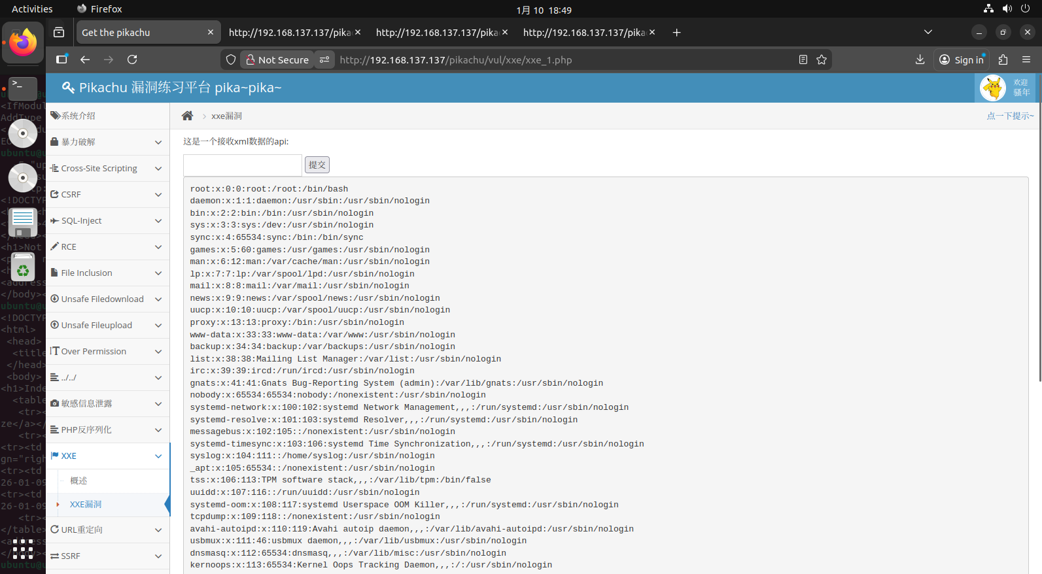Expand the File Inclusion menu

pyautogui.click(x=108, y=273)
